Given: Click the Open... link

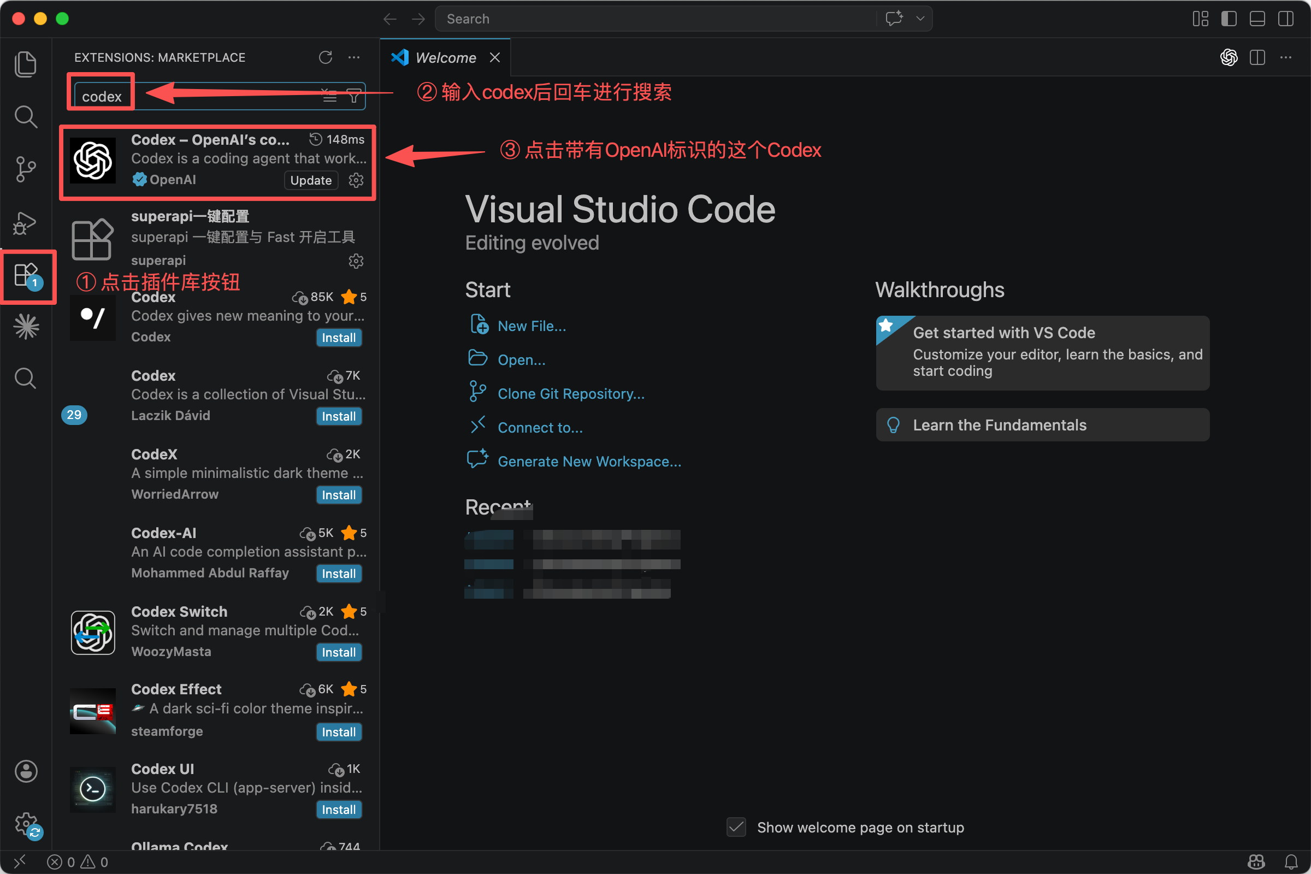Looking at the screenshot, I should 522,359.
